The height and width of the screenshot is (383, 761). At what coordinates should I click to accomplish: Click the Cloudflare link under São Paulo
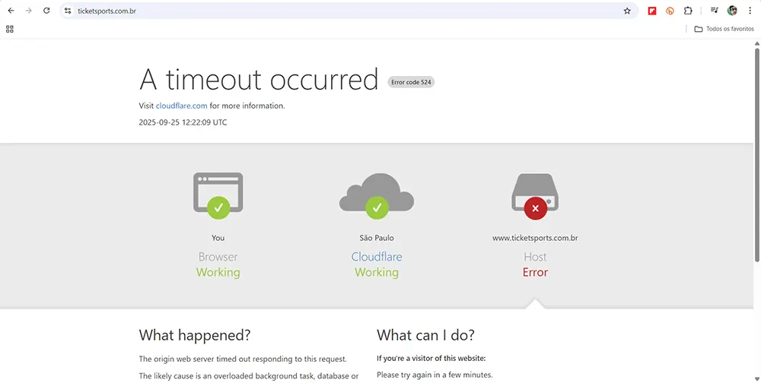coord(377,256)
